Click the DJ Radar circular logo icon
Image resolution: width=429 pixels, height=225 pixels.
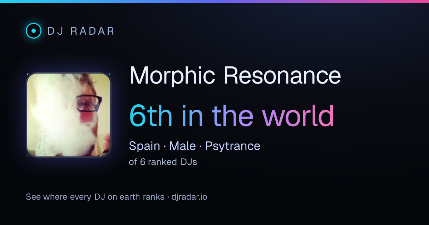click(34, 31)
